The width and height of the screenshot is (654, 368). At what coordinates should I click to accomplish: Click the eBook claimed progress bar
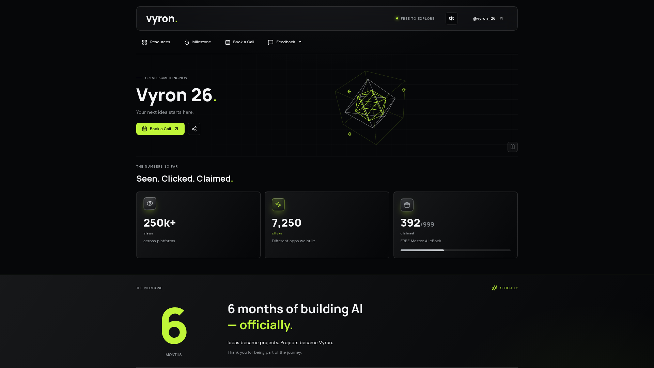tap(455, 250)
